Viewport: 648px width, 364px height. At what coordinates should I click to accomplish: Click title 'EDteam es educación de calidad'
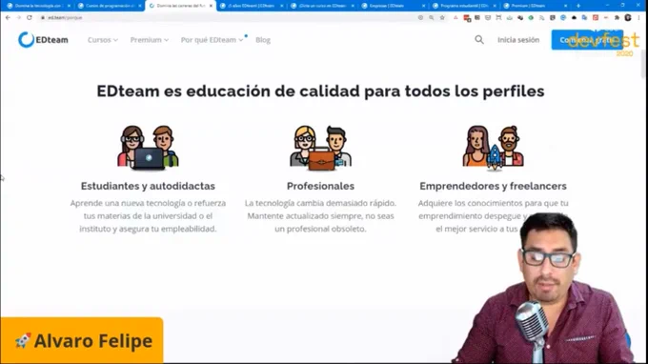pos(320,91)
